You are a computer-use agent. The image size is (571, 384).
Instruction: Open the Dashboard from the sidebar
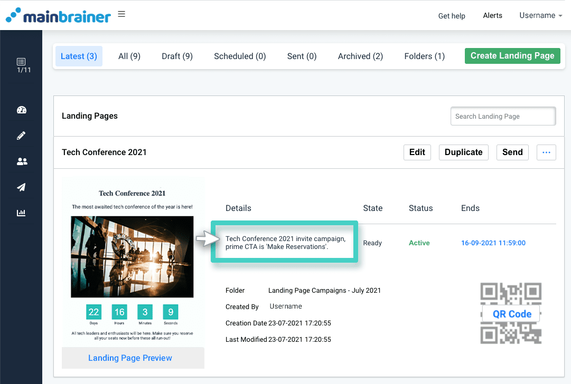coord(21,110)
